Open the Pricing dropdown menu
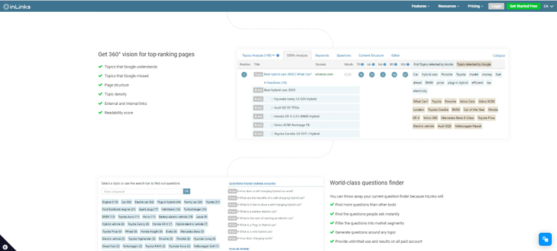 click(475, 6)
